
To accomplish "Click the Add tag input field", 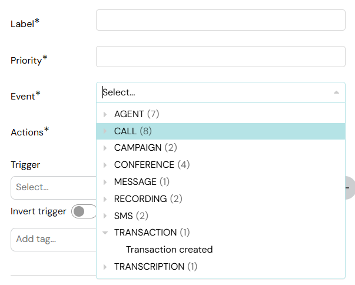I will 54,240.
